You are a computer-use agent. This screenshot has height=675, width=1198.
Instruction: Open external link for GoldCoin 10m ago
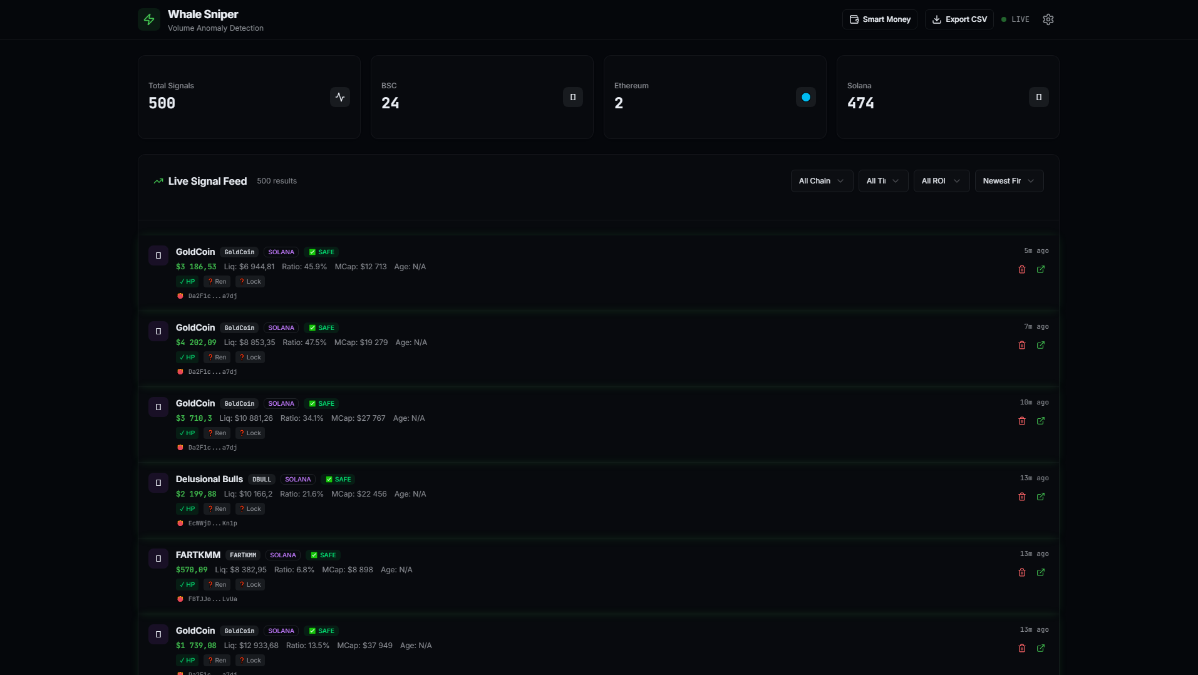coord(1041,421)
